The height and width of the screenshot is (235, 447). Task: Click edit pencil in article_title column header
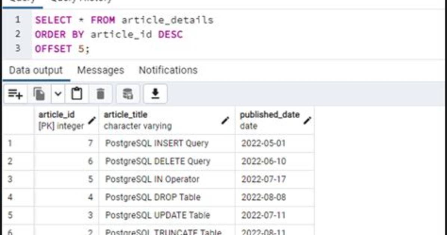pos(225,120)
